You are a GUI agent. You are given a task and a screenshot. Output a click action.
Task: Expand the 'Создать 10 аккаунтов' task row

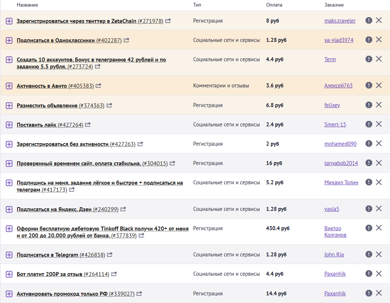click(9, 60)
